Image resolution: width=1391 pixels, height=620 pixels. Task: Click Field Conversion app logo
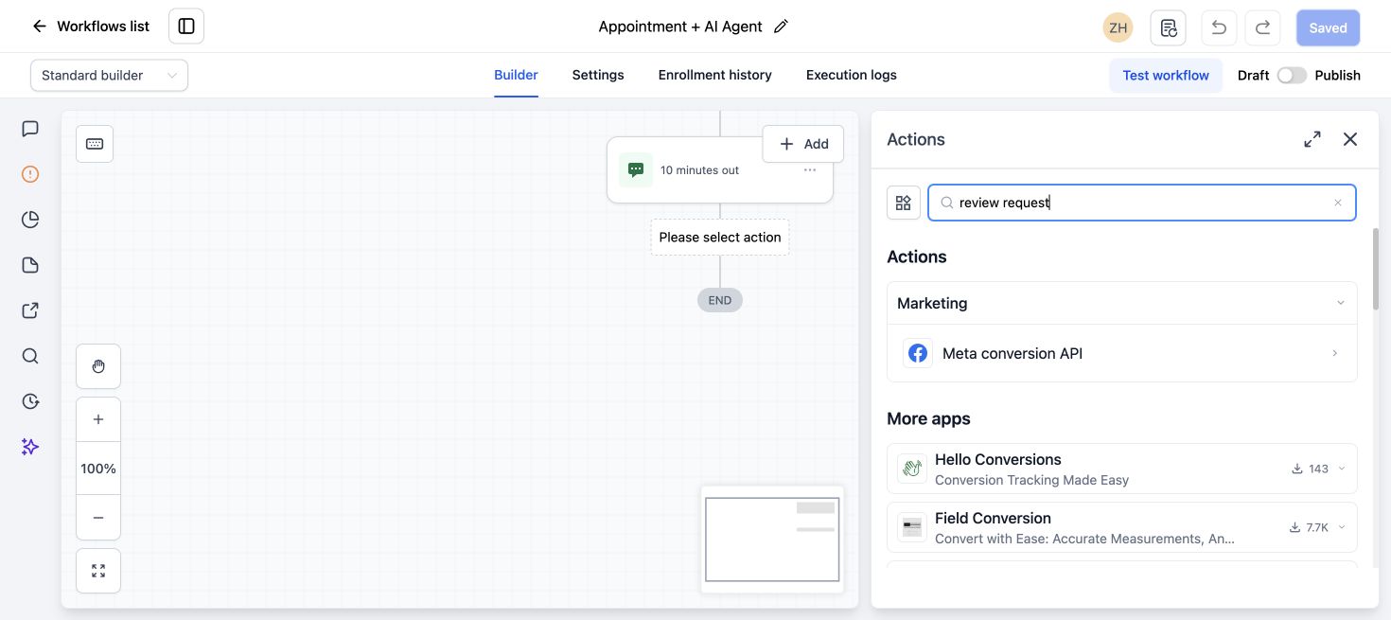pos(912,527)
